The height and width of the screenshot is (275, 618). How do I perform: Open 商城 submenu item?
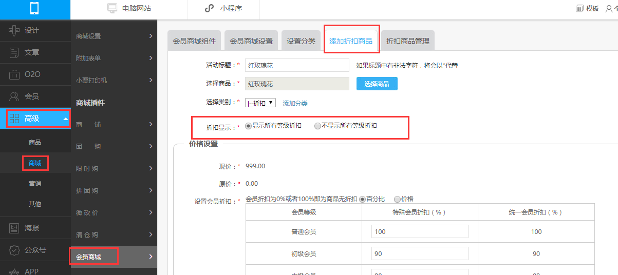click(35, 163)
